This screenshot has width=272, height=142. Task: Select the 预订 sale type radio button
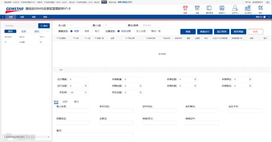[x=92, y=31]
